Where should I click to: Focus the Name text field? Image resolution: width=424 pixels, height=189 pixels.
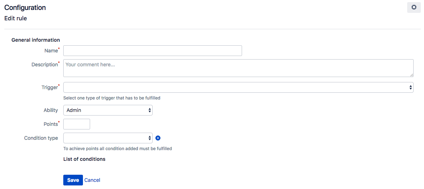point(153,51)
